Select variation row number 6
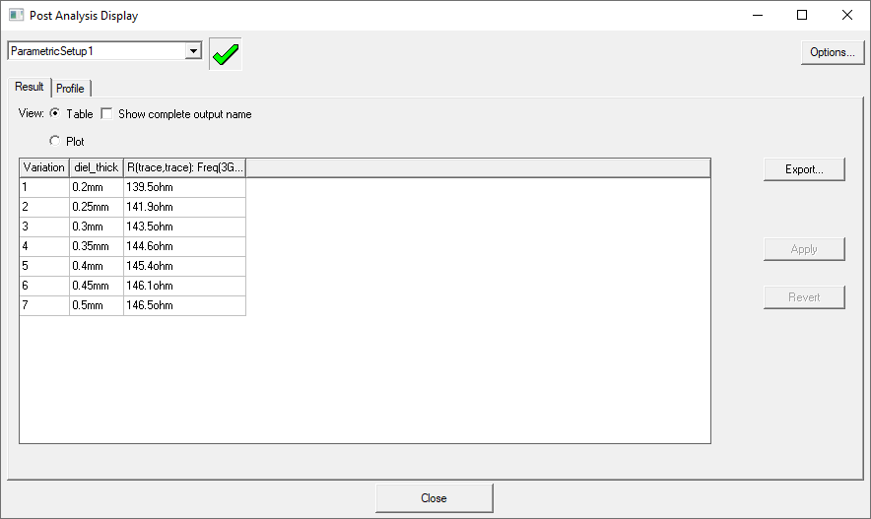 44,286
